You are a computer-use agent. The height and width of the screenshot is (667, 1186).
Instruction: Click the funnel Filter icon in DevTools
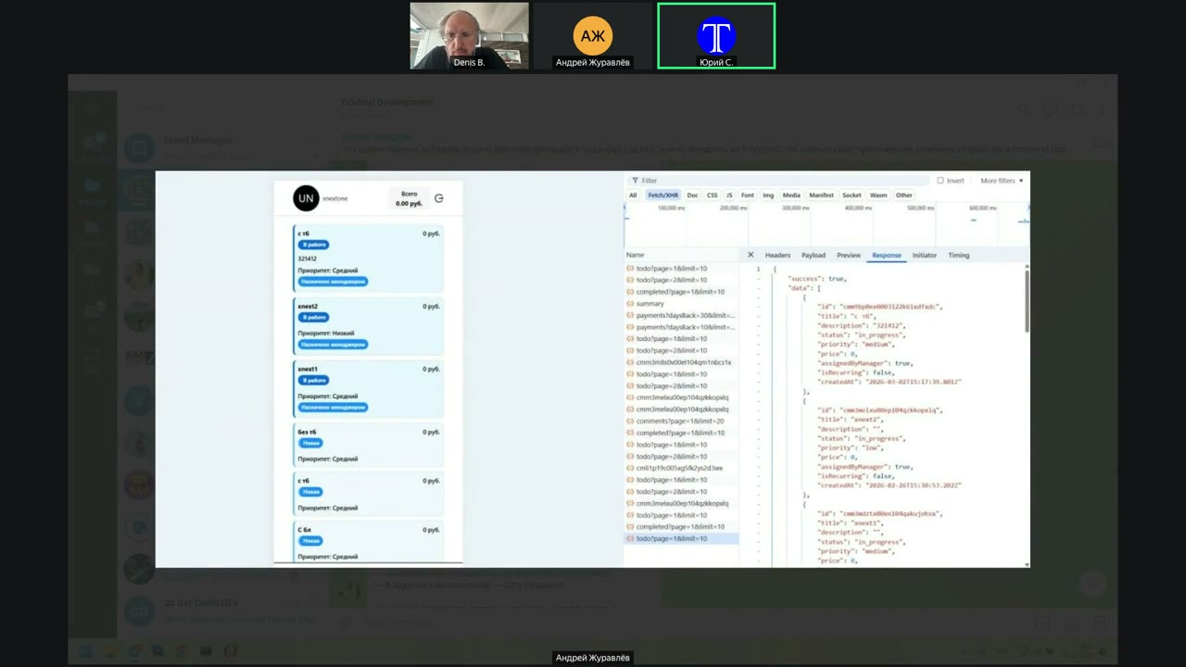tap(635, 181)
